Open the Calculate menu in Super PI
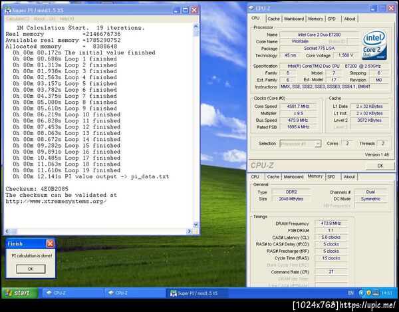Image resolution: width=399 pixels, height=312 pixels. 17,19
